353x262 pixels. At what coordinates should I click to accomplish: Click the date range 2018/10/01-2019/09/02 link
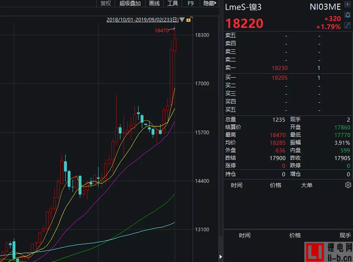[142, 19]
